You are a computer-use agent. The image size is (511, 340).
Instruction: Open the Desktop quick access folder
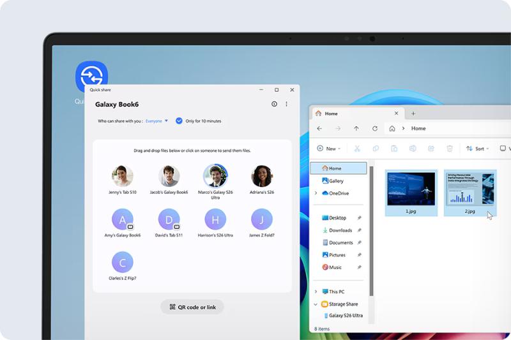(x=334, y=218)
